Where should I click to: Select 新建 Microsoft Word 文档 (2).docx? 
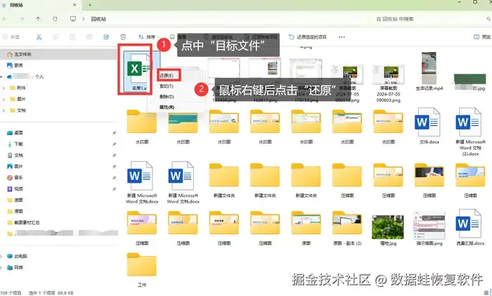pyautogui.click(x=470, y=132)
